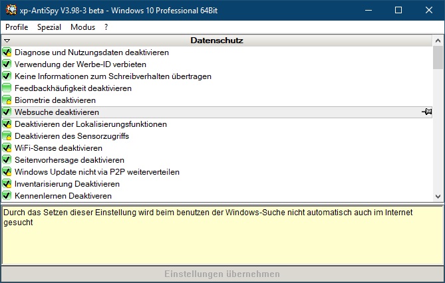The height and width of the screenshot is (283, 445).
Task: Toggle Websuche deaktivieren checkbox
Action: (7, 112)
